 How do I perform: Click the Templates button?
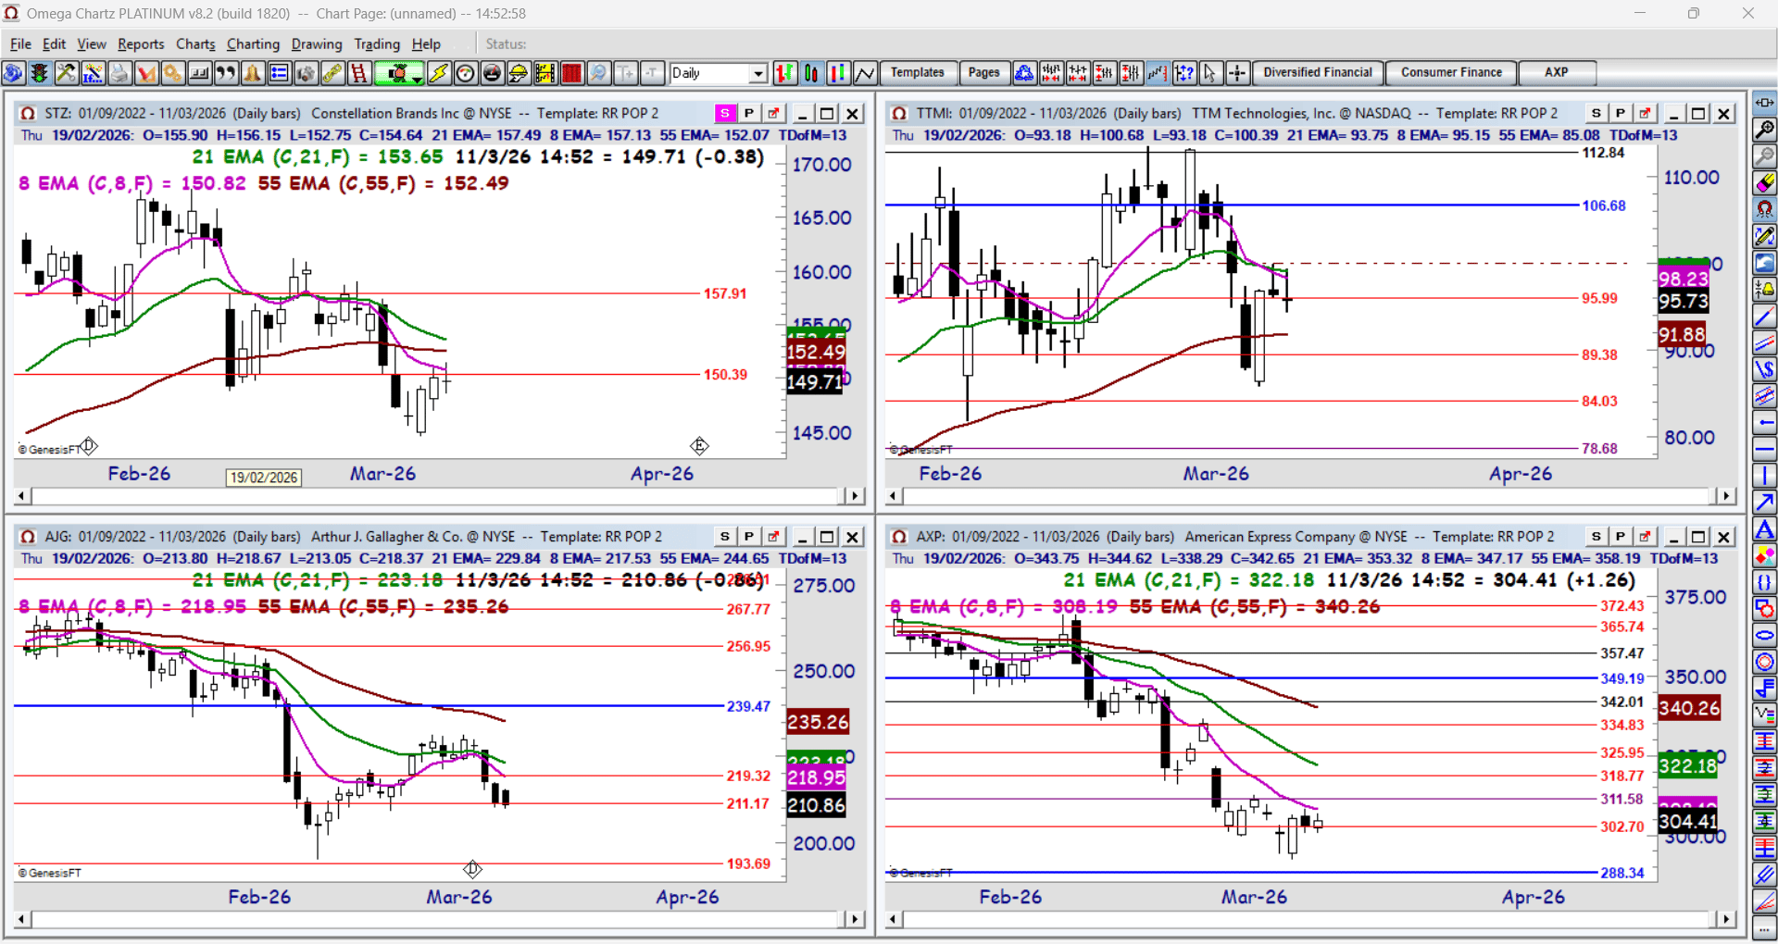click(918, 73)
